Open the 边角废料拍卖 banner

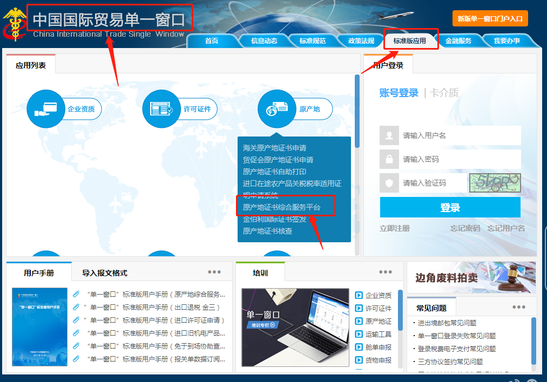pyautogui.click(x=471, y=277)
